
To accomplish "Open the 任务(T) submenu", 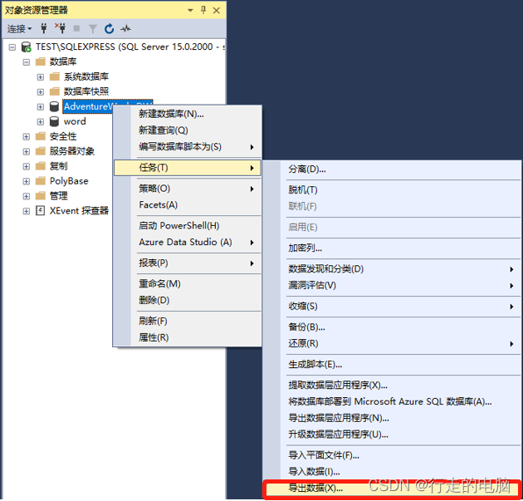I will [187, 168].
